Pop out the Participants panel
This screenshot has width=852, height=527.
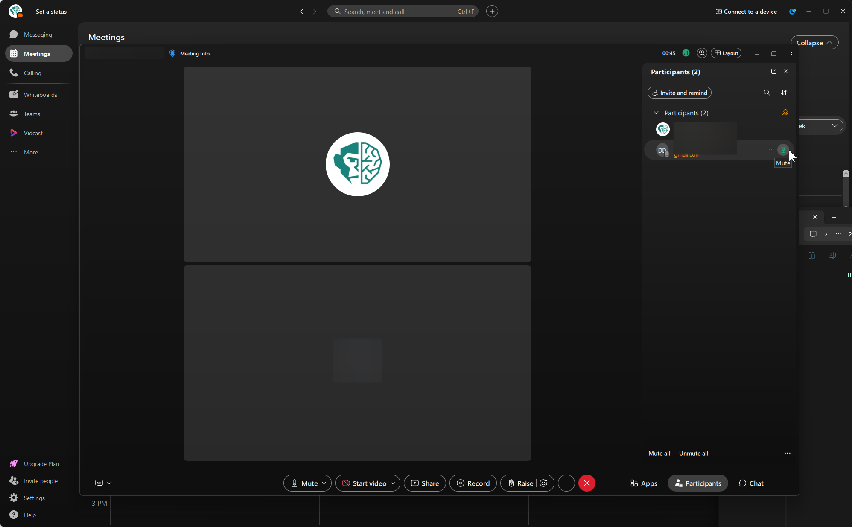(774, 71)
